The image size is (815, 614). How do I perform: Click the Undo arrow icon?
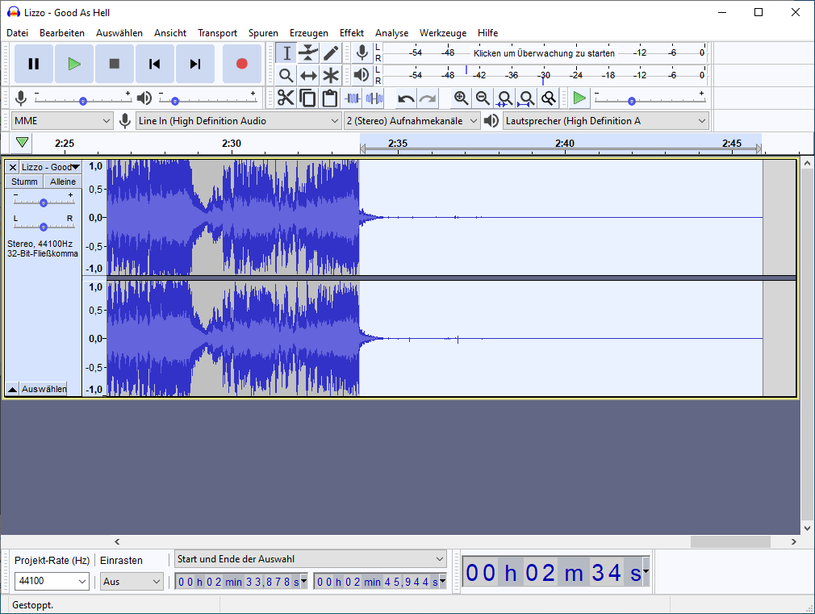pos(406,98)
